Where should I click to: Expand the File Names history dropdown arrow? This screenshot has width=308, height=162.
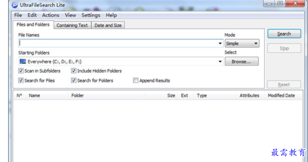click(x=220, y=43)
